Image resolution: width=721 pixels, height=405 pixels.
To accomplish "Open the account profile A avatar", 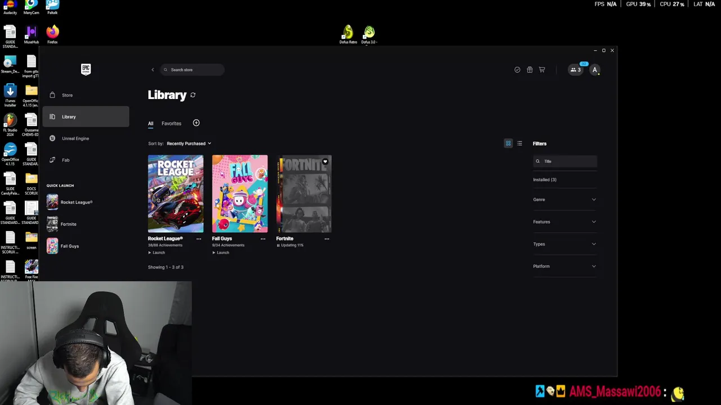I will [595, 70].
